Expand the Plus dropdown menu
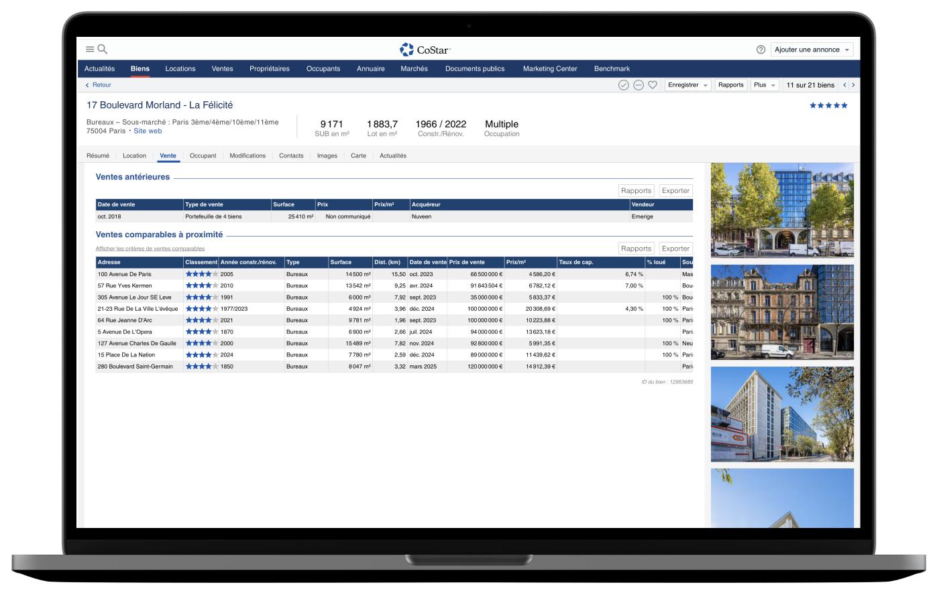Screen dimensions: 939x599 point(765,85)
